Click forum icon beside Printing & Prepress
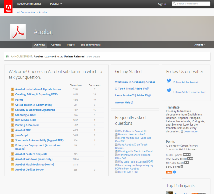This screenshot has width=214, height=194. coord(12,125)
